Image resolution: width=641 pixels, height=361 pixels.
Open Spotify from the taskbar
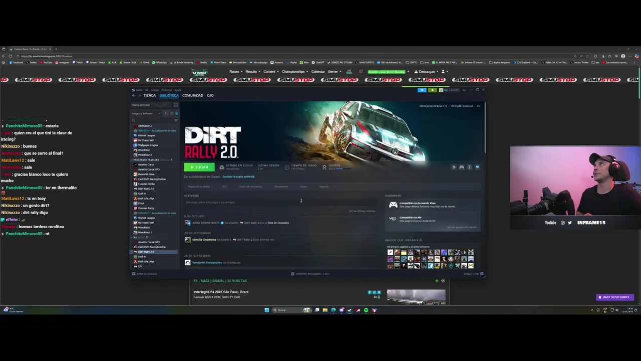pyautogui.click(x=366, y=310)
